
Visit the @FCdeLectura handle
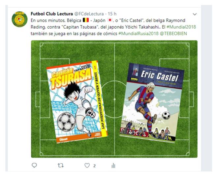89,14
